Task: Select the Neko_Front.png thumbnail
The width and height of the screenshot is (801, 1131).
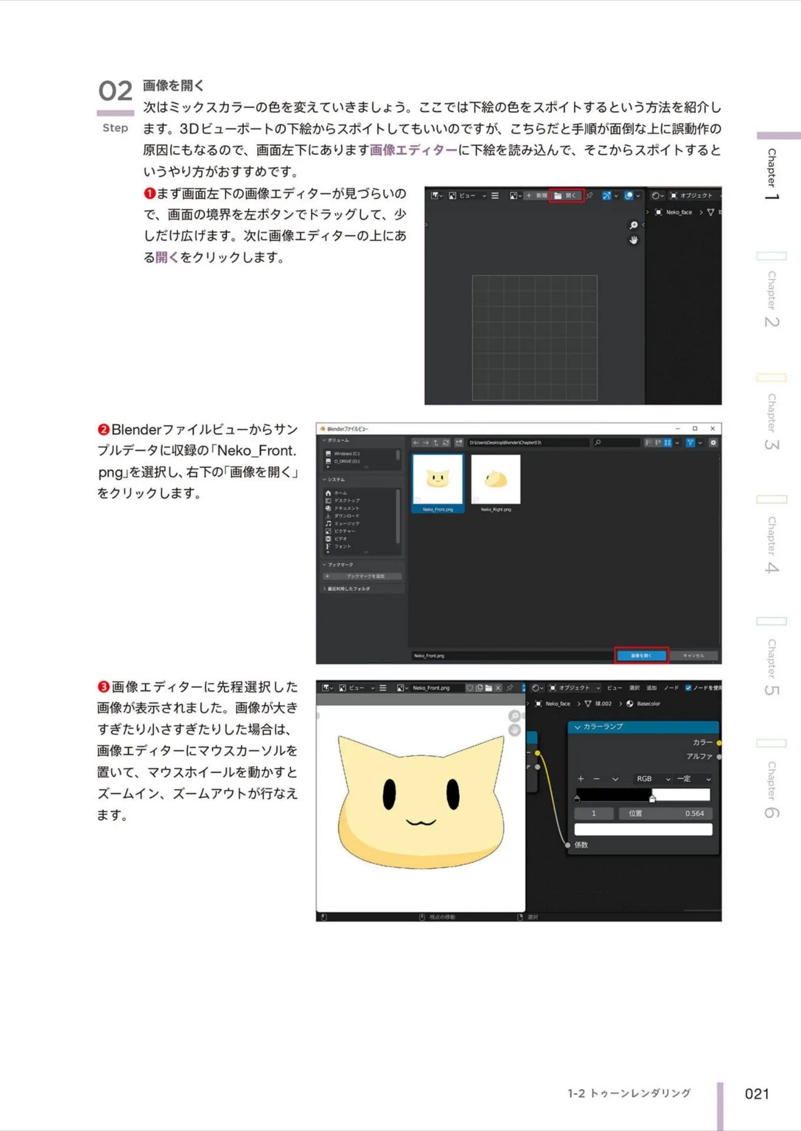Action: click(x=437, y=483)
